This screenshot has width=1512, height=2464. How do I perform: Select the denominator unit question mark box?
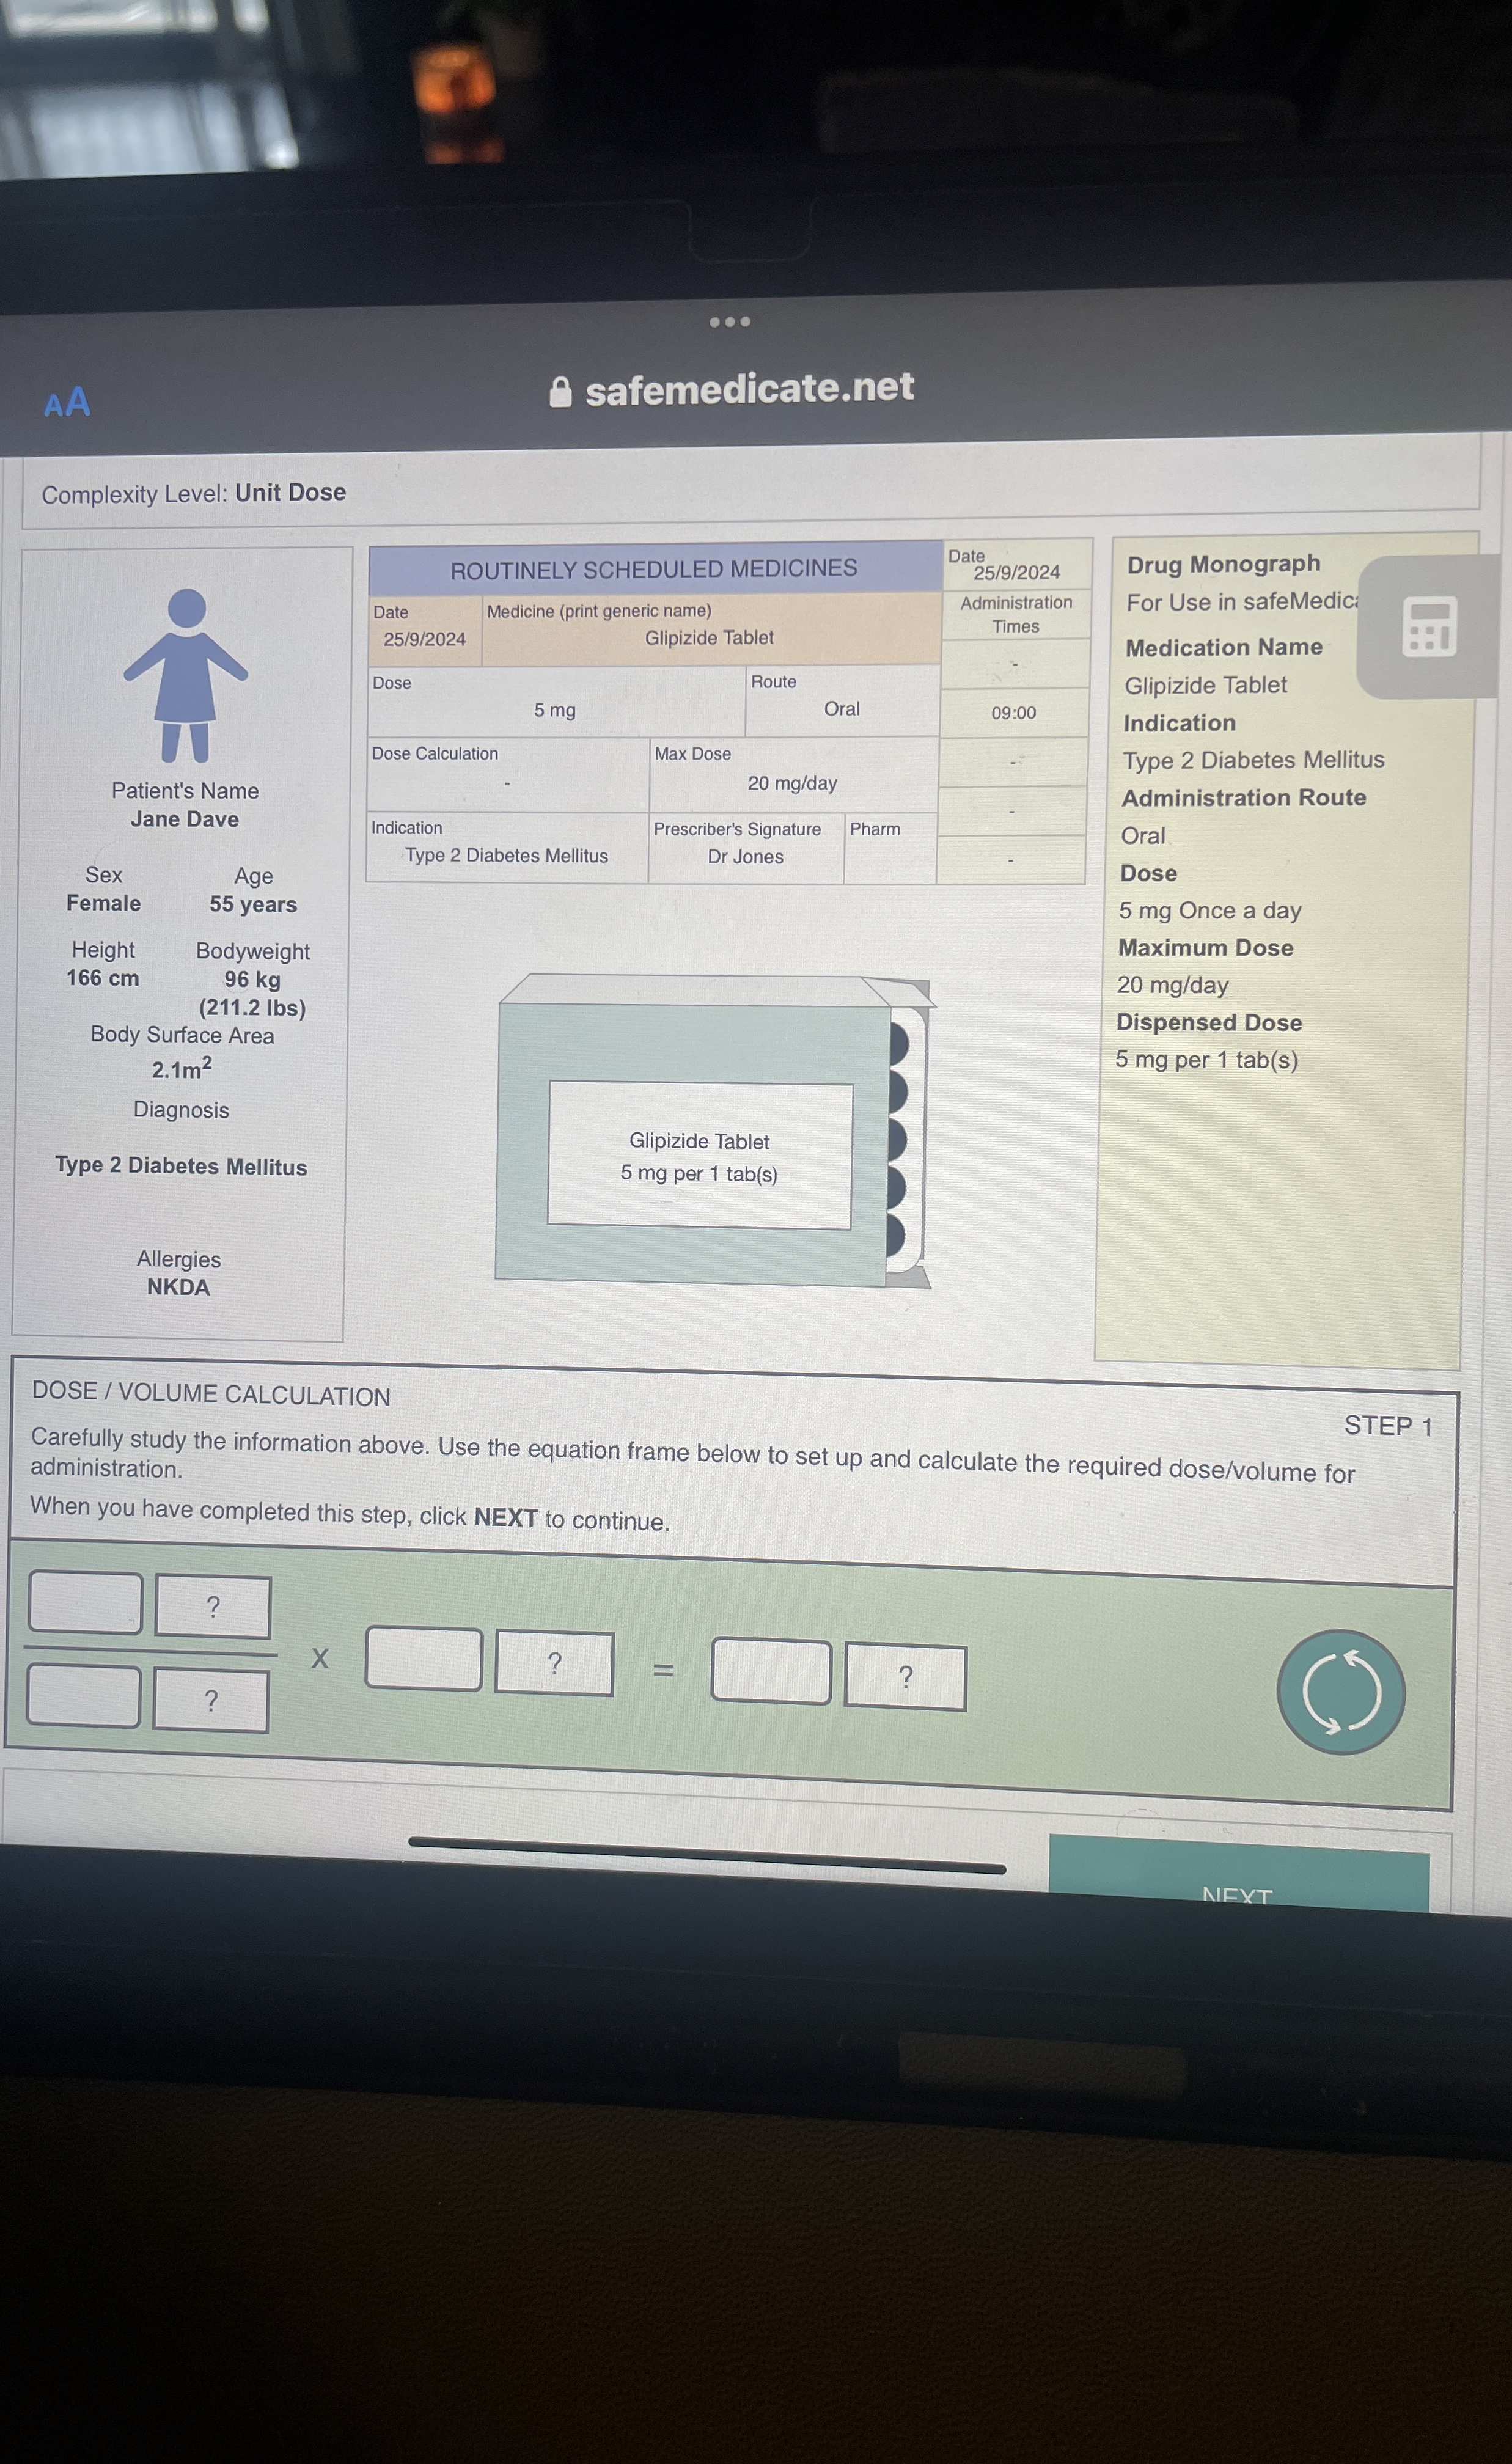click(x=211, y=1700)
